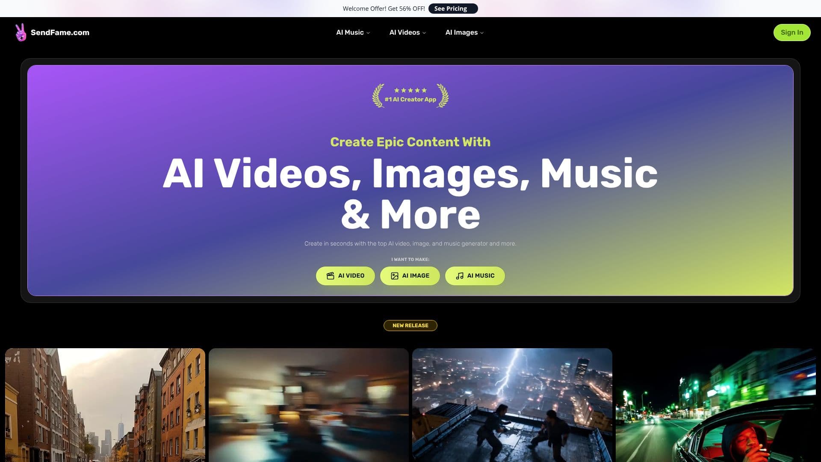Click the picture icon on AI IMAGE

(394, 276)
